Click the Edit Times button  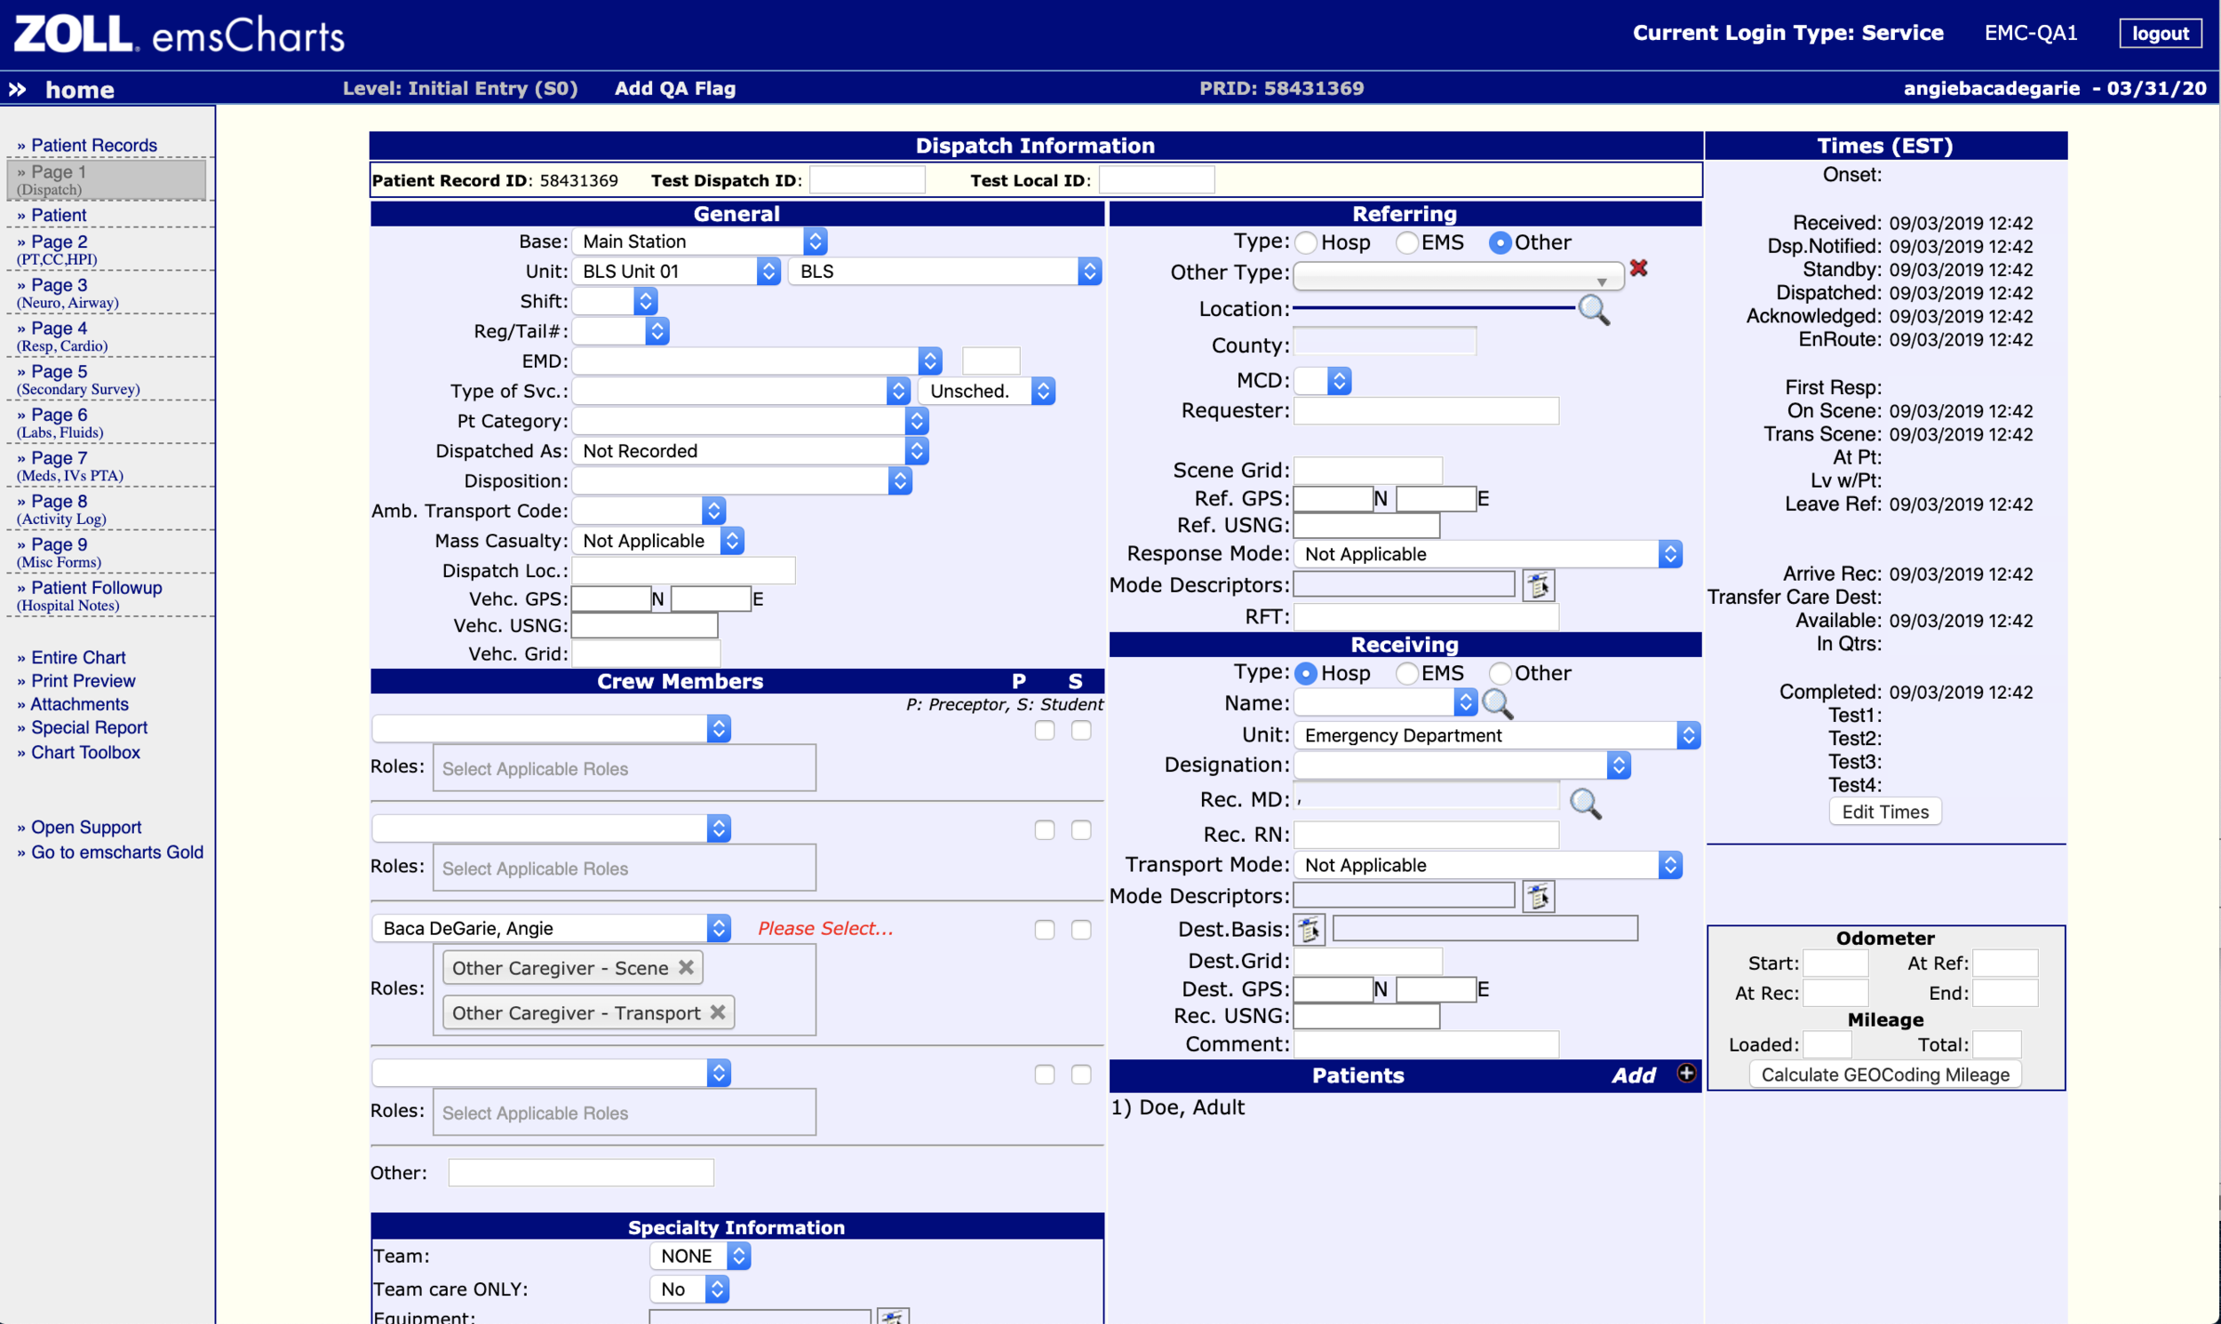(x=1883, y=811)
